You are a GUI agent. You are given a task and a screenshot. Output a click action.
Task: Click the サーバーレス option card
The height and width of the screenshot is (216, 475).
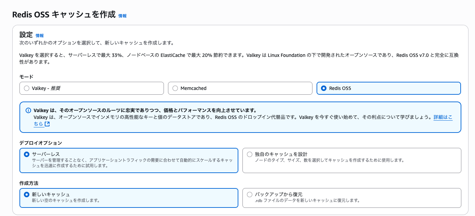[129, 160]
